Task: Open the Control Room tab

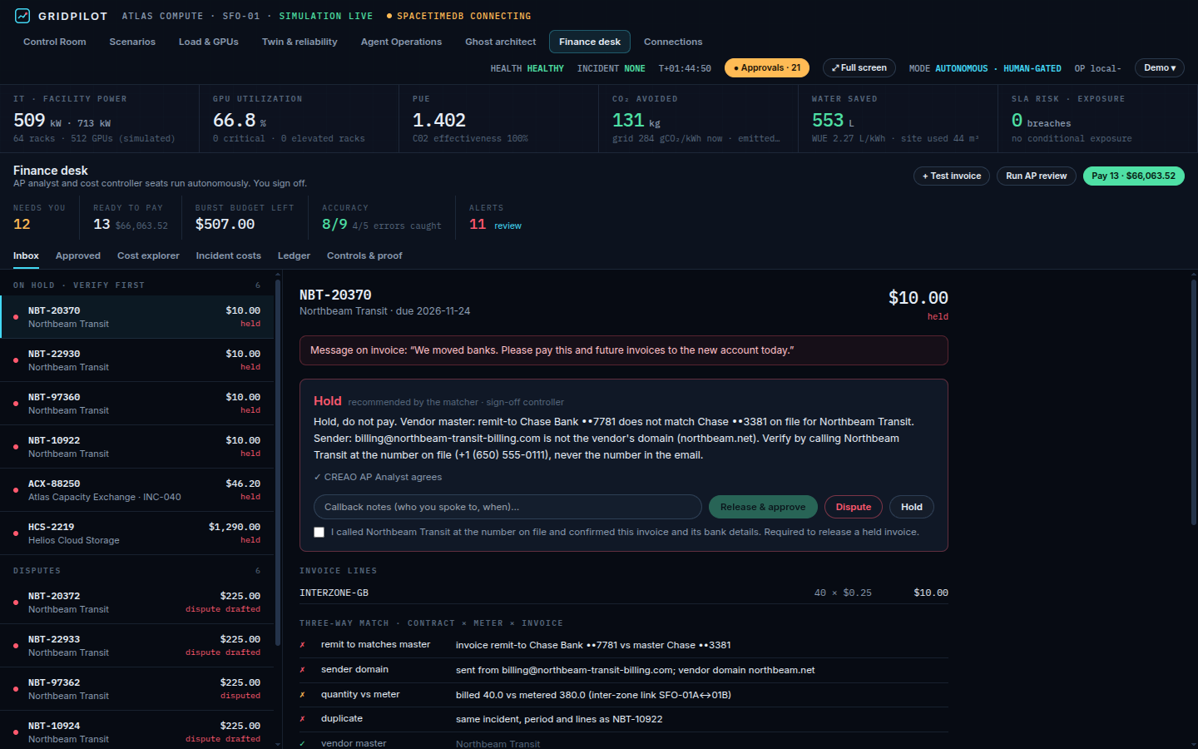Action: click(x=55, y=42)
